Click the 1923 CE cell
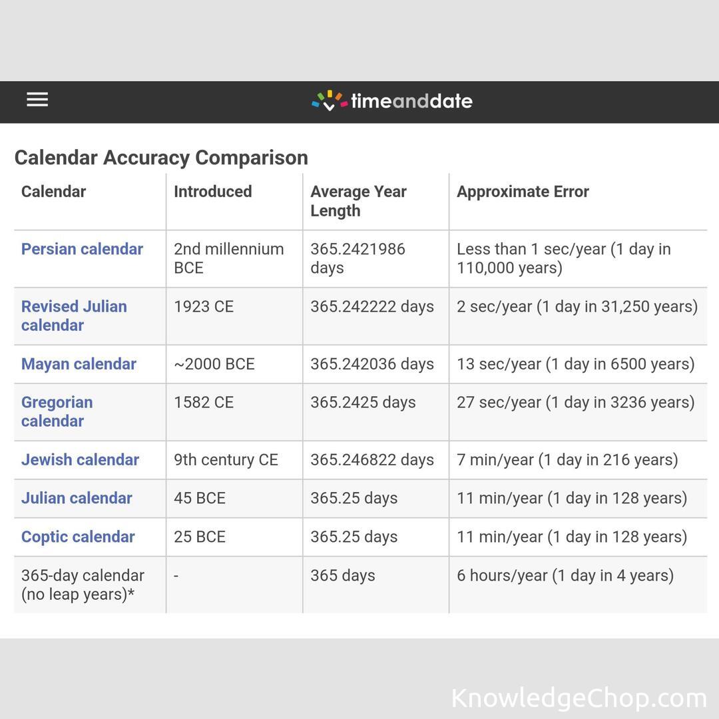The width and height of the screenshot is (719, 719). coord(203,307)
